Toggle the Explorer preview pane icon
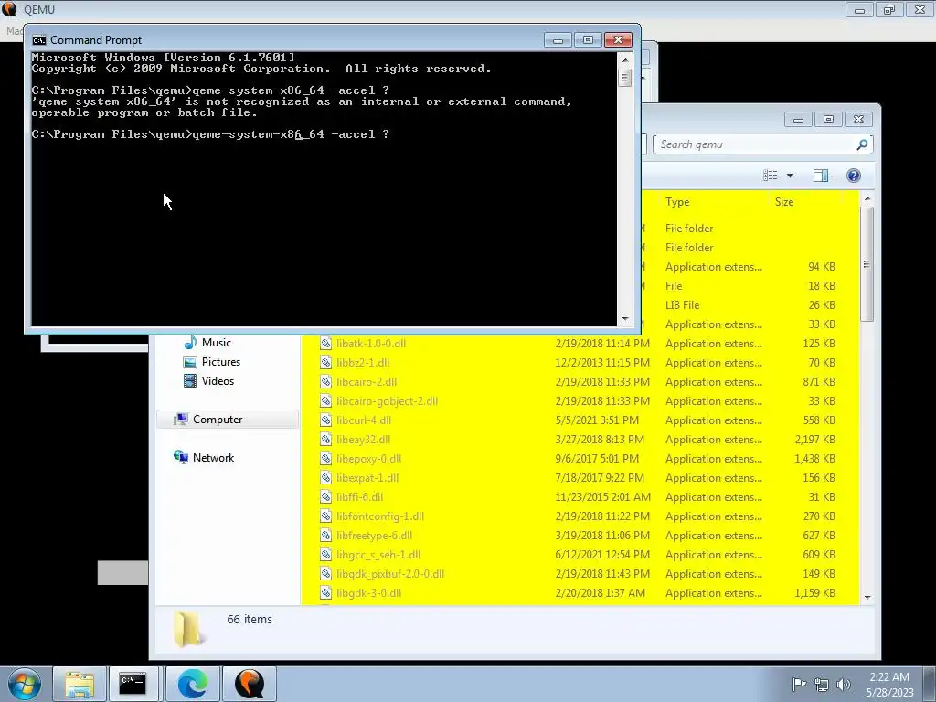This screenshot has height=702, width=936. pos(821,175)
